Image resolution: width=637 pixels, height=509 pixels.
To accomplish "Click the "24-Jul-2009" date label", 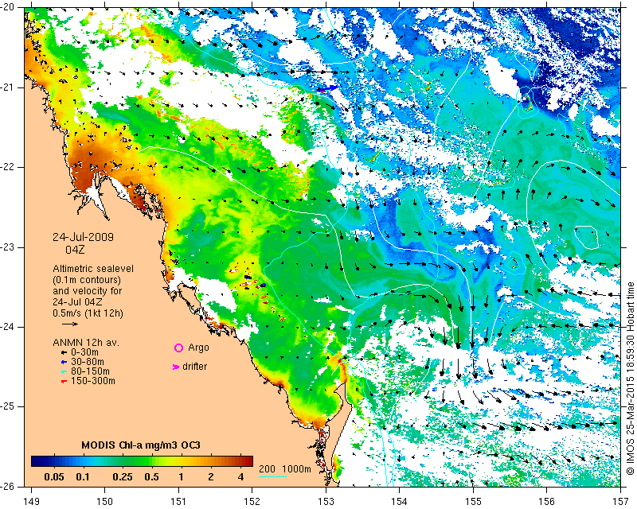I will click(84, 237).
